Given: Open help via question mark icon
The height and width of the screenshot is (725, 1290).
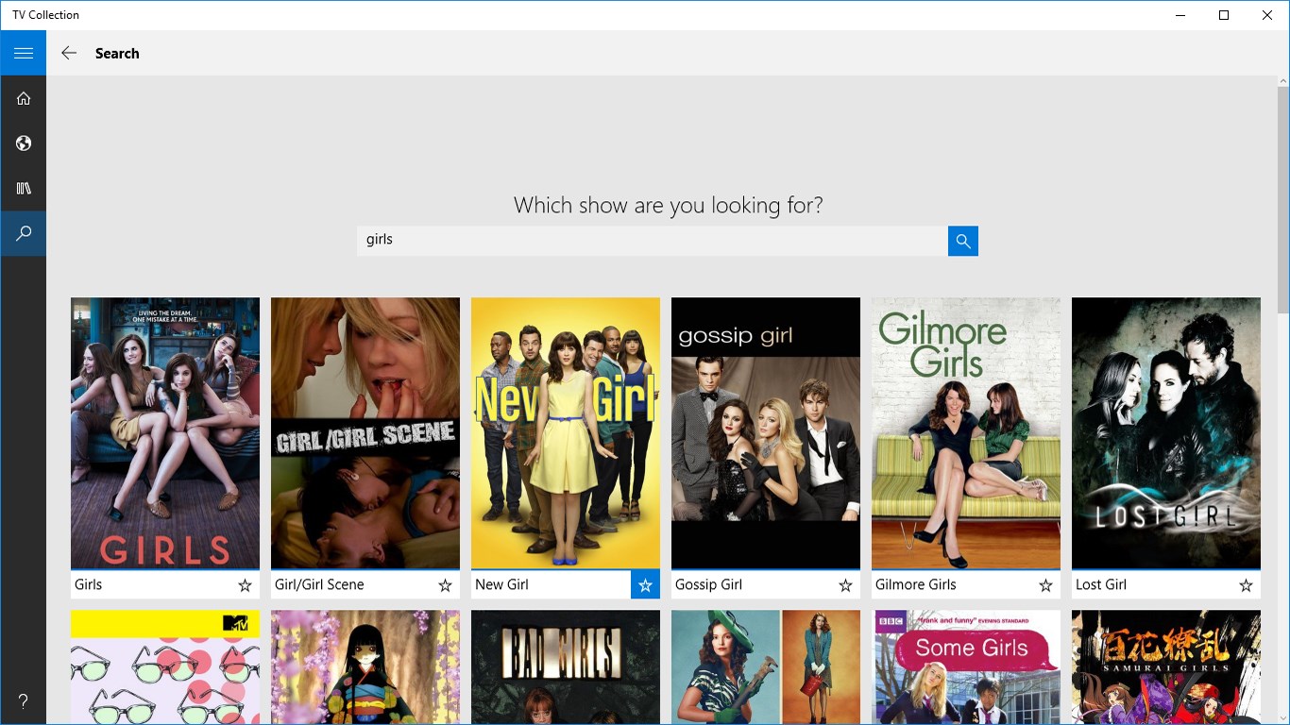Looking at the screenshot, I should [x=24, y=701].
